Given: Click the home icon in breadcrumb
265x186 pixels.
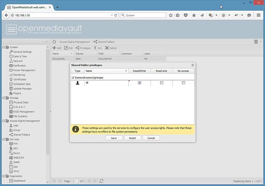Looking at the screenshot, I should pos(54,42).
